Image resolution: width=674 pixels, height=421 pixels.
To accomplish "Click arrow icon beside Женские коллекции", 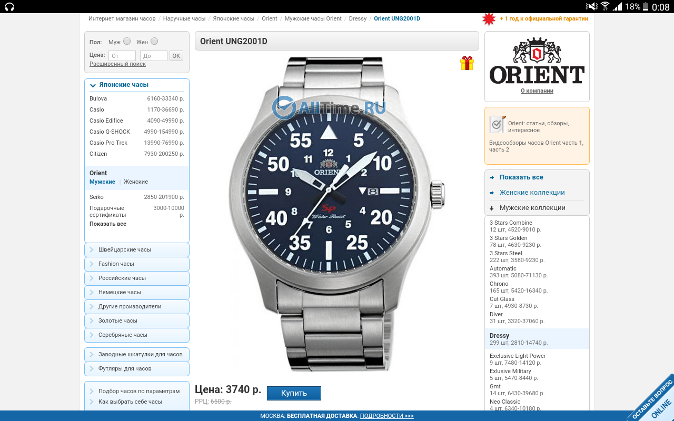I will tap(492, 193).
